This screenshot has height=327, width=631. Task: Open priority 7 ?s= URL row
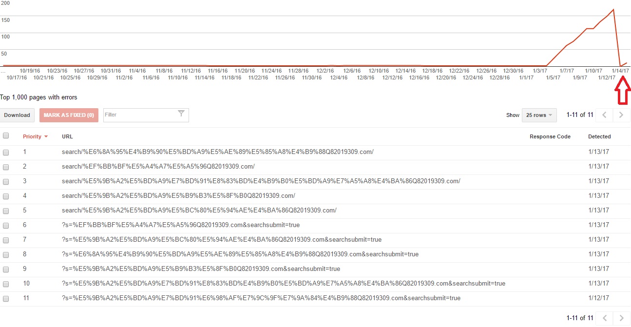pyautogui.click(x=222, y=240)
